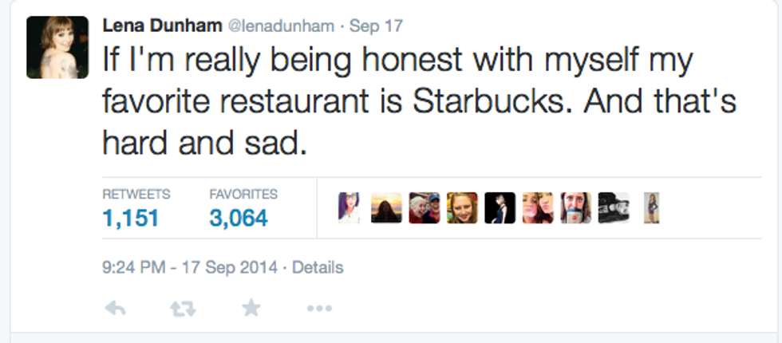This screenshot has width=782, height=343.
Task: Open Lena Dunham's profile picture
Action: tap(57, 47)
